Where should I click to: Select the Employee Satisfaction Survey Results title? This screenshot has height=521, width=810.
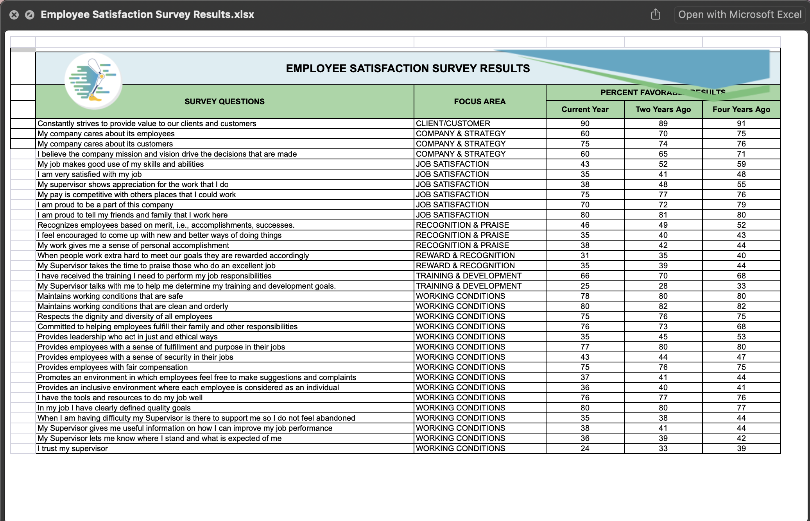[x=408, y=68]
